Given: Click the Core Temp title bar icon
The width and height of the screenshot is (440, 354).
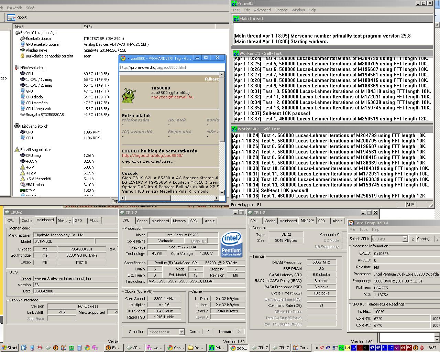Looking at the screenshot, I should pos(351,223).
